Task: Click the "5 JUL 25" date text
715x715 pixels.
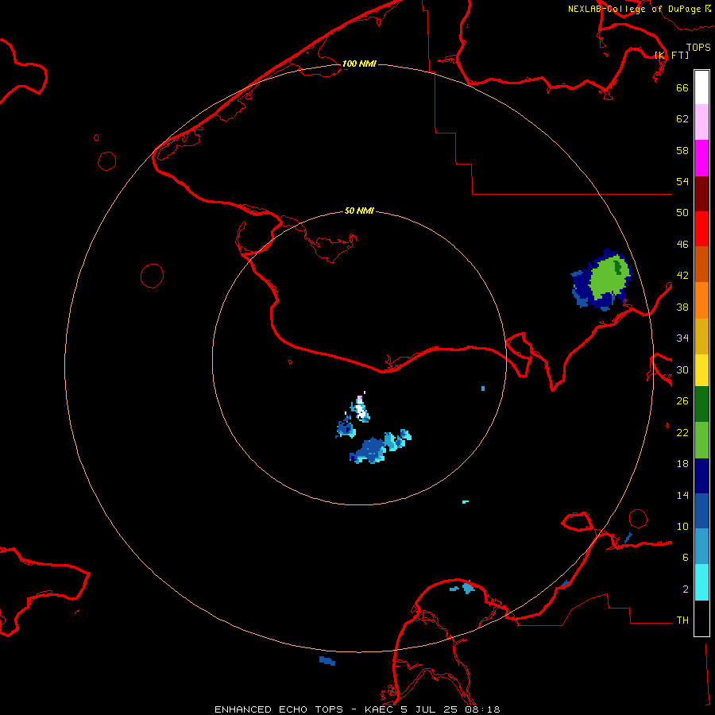Action: pos(429,709)
